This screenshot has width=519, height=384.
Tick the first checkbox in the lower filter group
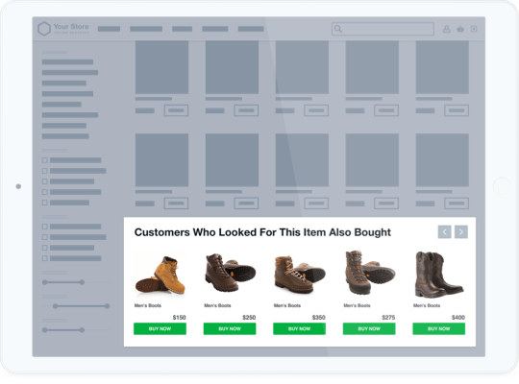point(44,227)
